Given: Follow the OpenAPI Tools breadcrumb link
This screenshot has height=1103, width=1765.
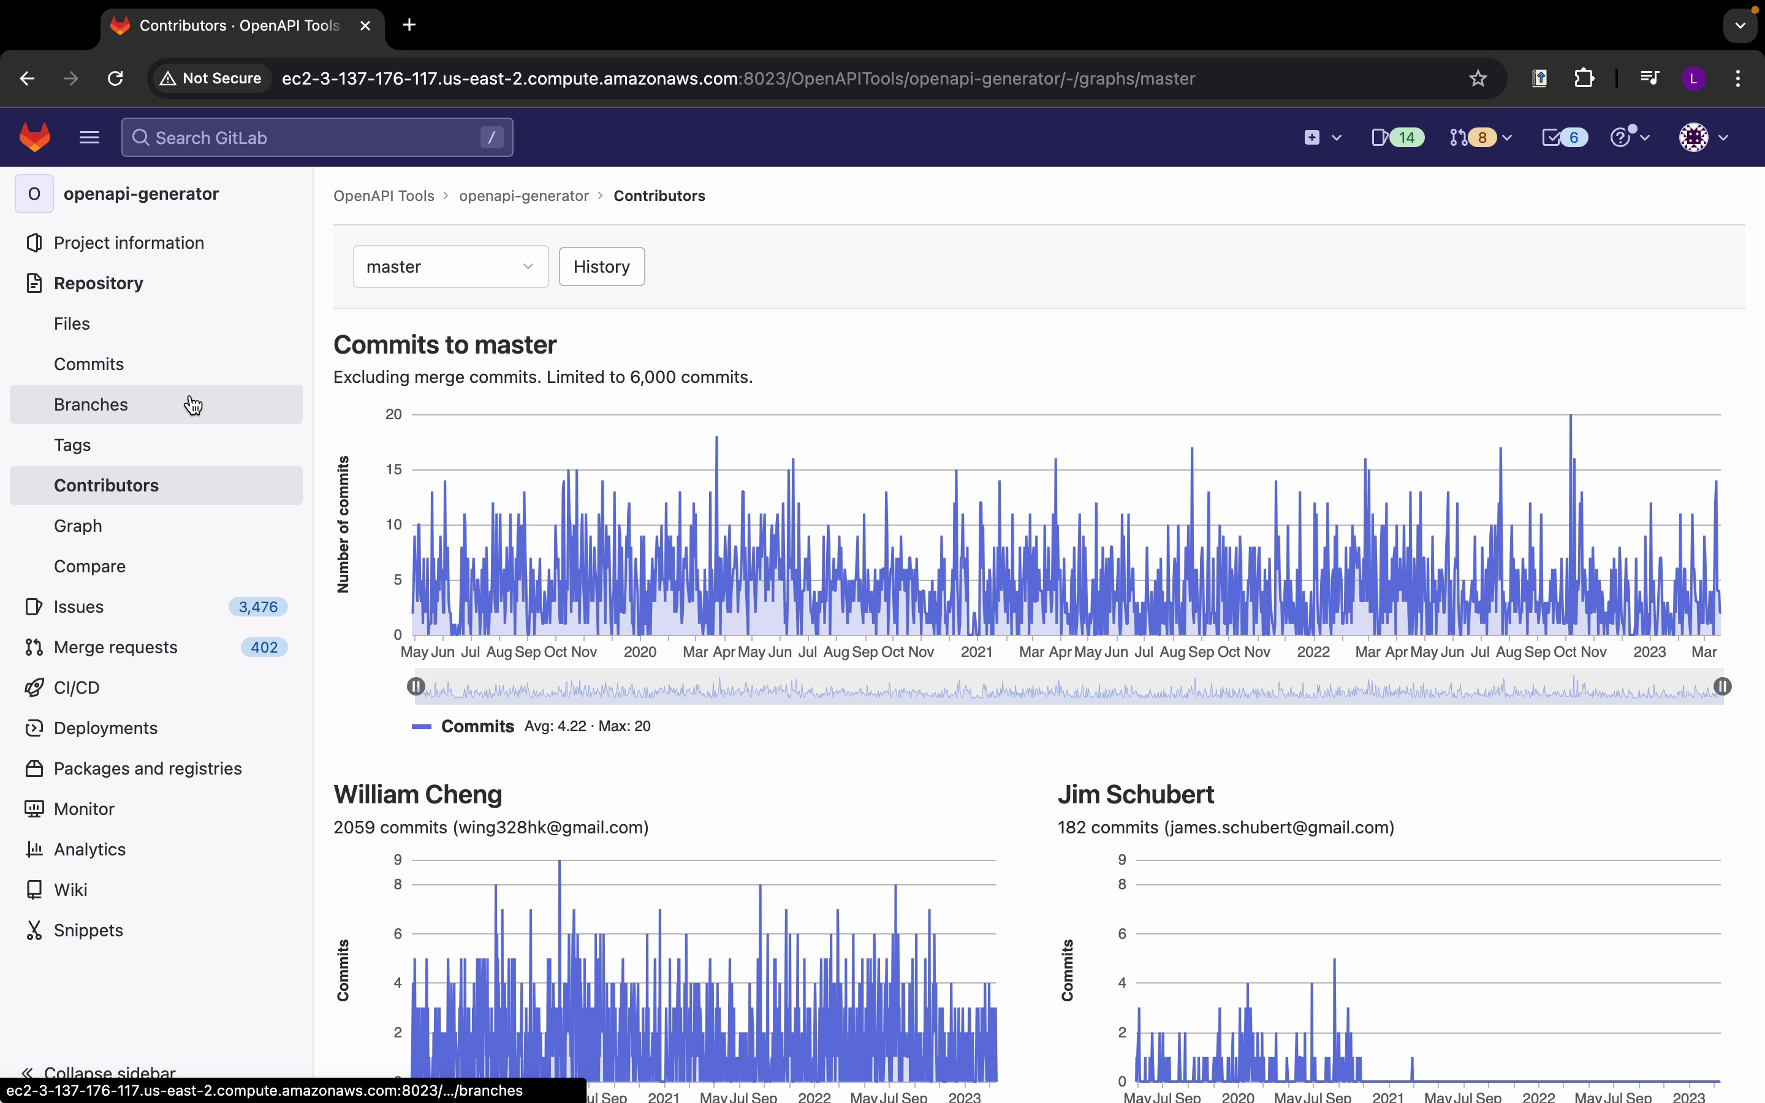Looking at the screenshot, I should (384, 195).
